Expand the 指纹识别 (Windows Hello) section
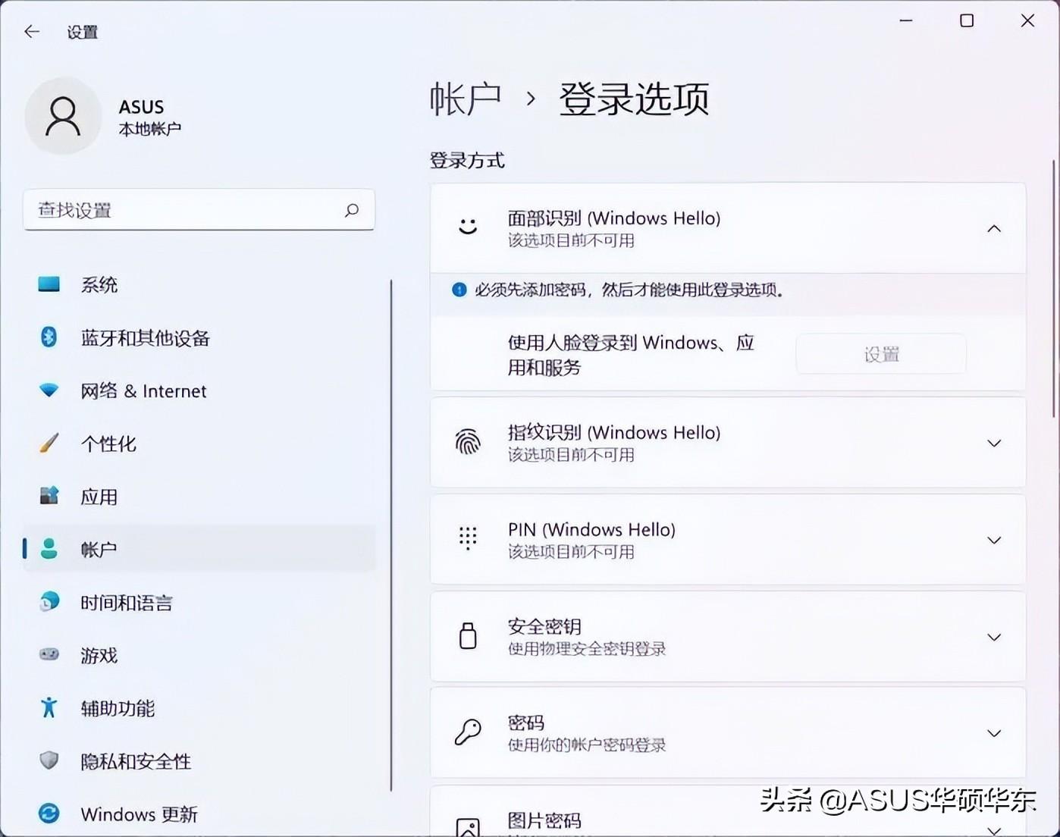 click(994, 443)
